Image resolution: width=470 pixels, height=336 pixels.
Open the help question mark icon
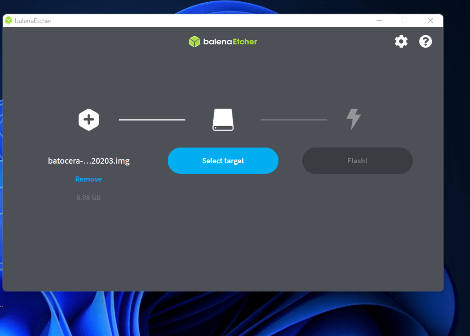[x=425, y=42]
